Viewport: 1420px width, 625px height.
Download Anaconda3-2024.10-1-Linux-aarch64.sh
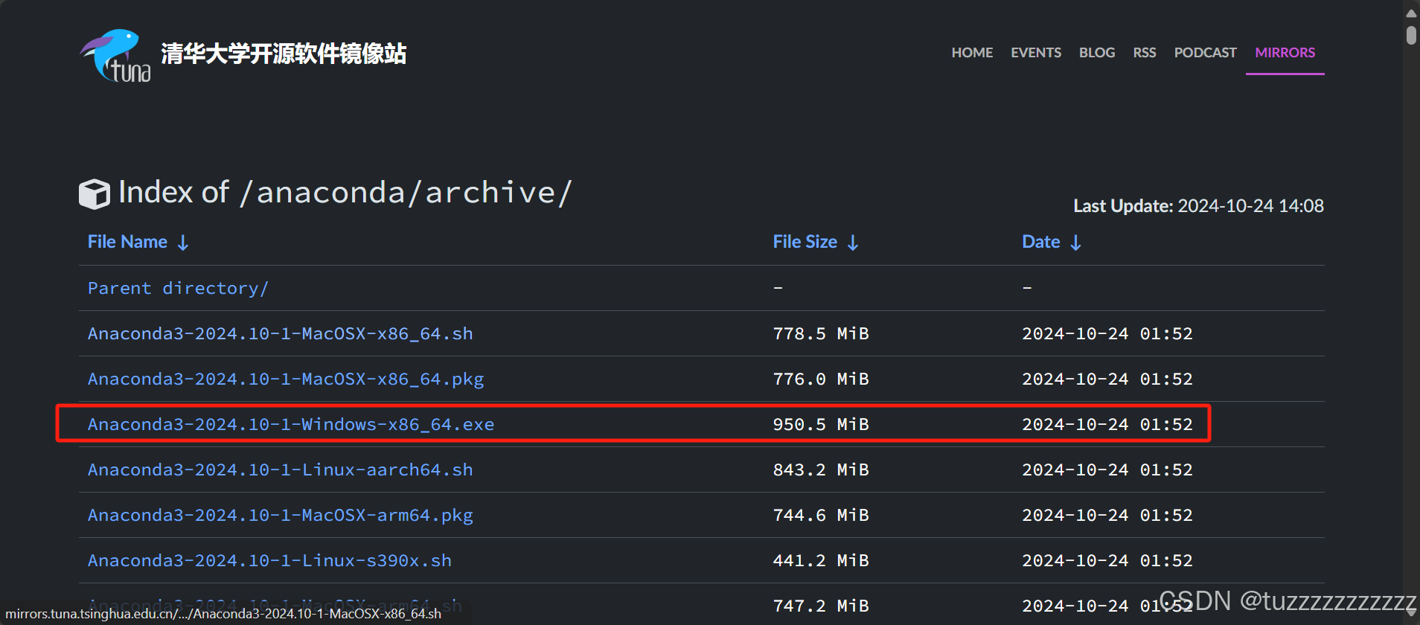click(x=281, y=469)
